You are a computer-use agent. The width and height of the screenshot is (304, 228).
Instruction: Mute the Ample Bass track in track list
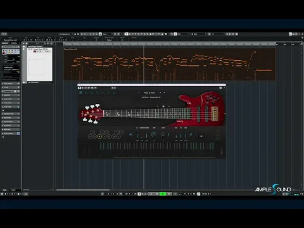click(x=29, y=49)
